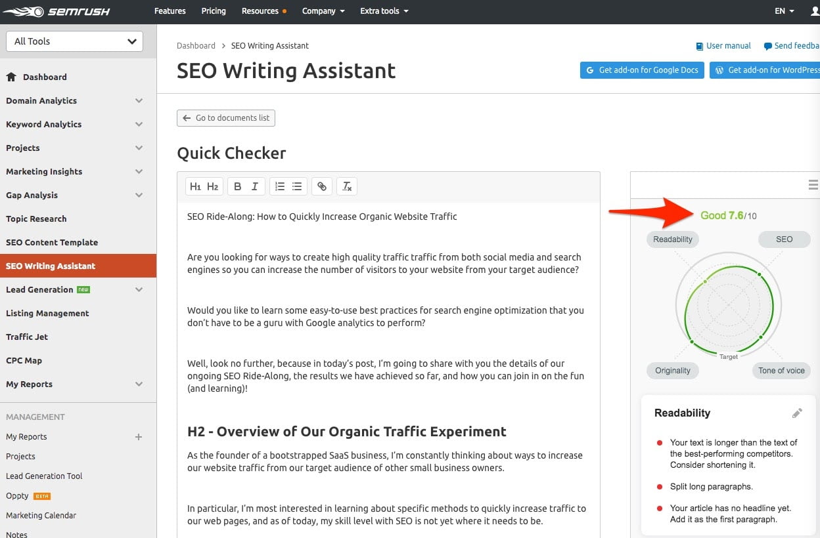Toggle bold formatting
This screenshot has width=820, height=538.
(238, 186)
